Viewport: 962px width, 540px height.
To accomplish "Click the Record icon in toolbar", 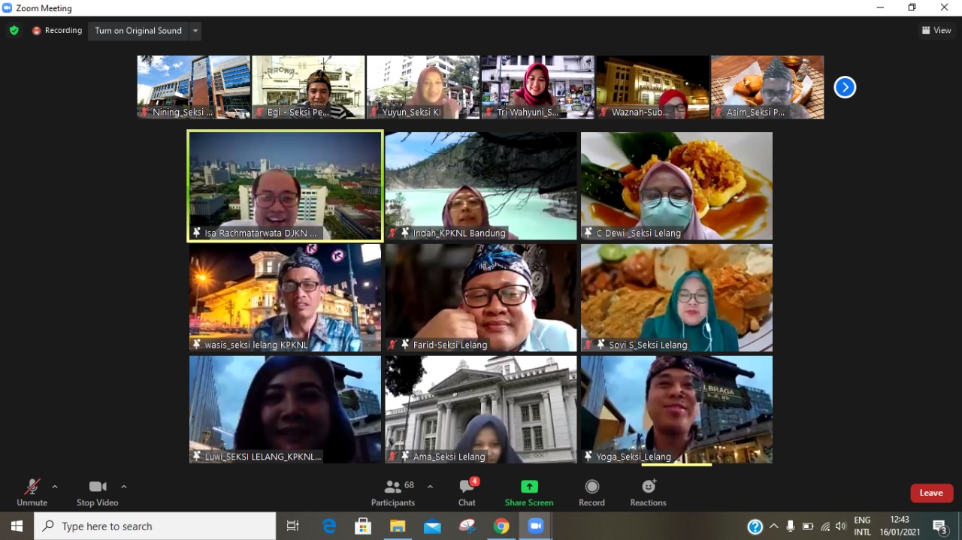I will tap(591, 487).
